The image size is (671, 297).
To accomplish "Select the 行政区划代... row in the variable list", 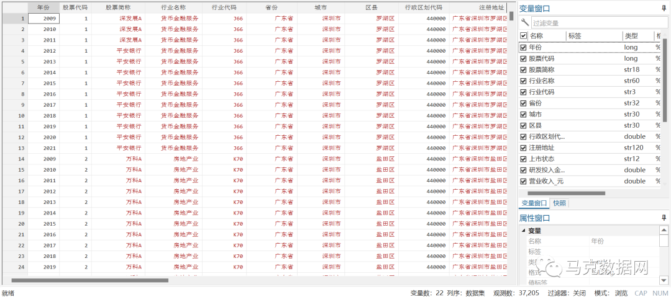I will (591, 137).
